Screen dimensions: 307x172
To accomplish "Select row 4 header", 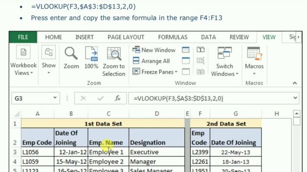I will [x=15, y=161].
